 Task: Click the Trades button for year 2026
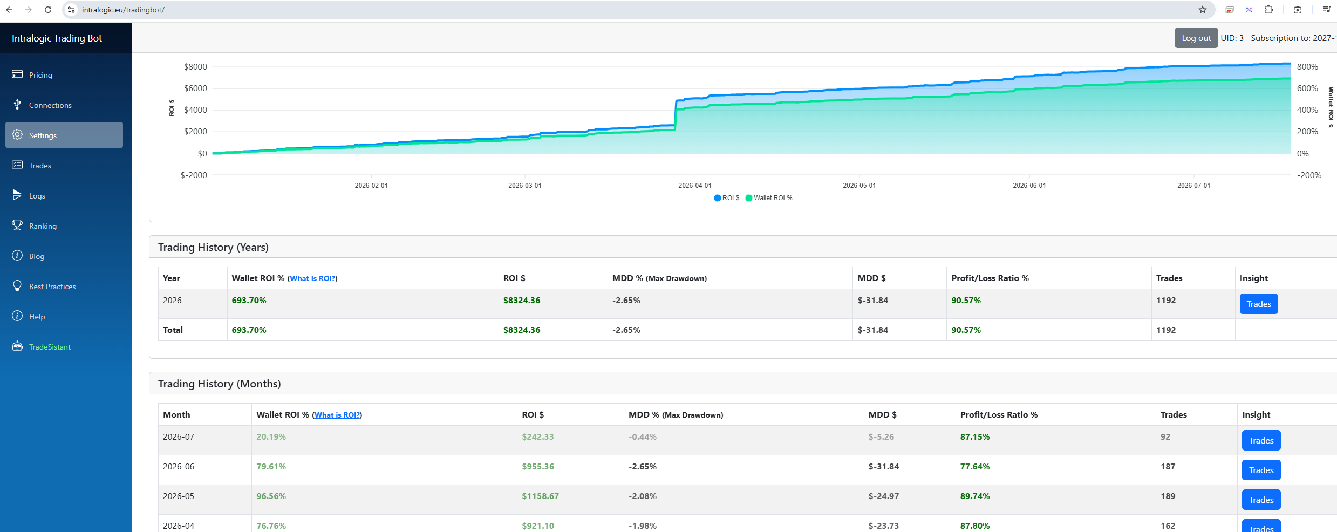tap(1259, 304)
